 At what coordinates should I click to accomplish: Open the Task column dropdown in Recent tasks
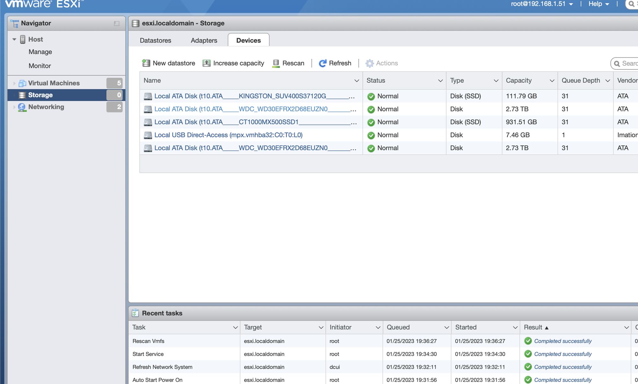pos(235,328)
